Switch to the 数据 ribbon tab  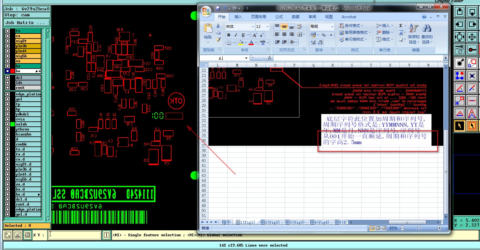[296, 17]
